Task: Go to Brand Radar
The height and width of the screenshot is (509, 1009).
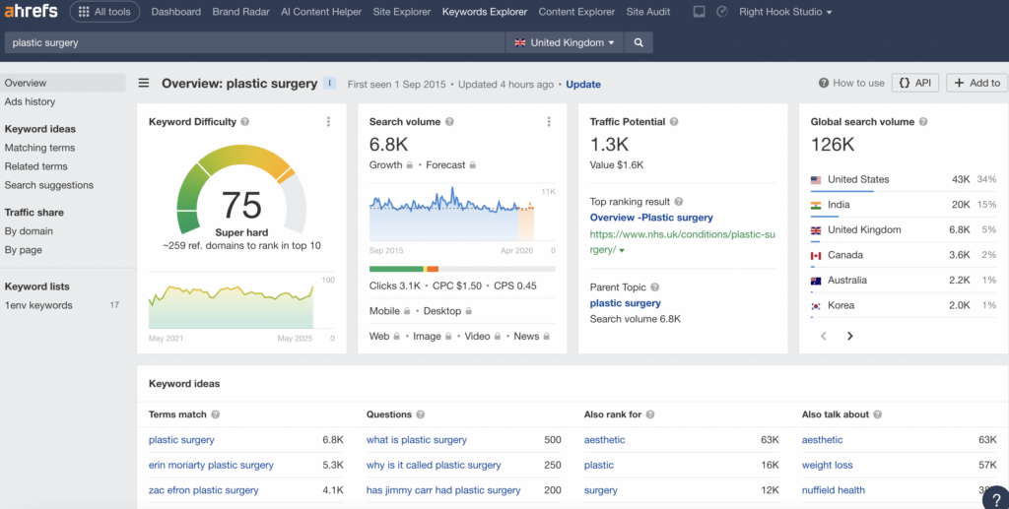Action: [x=240, y=12]
